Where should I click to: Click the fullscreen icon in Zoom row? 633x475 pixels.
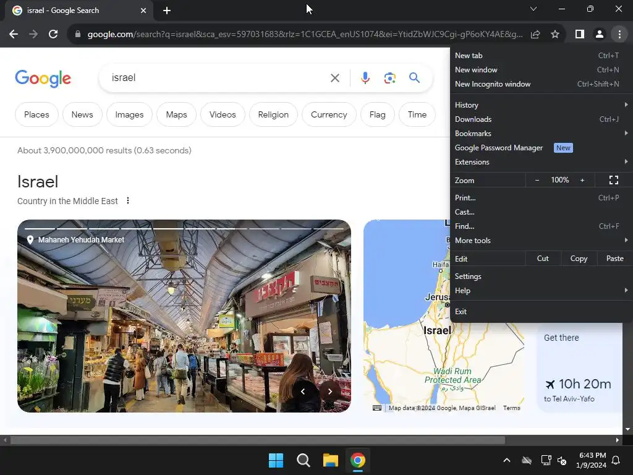tap(614, 180)
